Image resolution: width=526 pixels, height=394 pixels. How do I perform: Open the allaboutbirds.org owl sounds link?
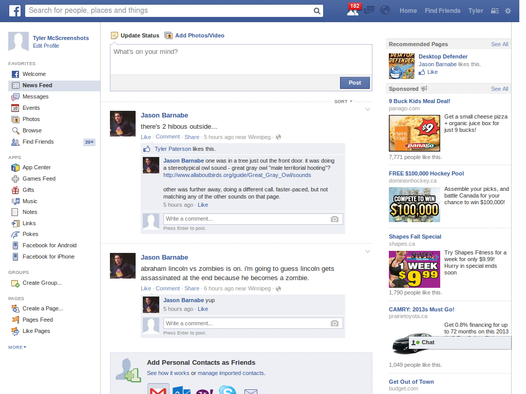[237, 175]
